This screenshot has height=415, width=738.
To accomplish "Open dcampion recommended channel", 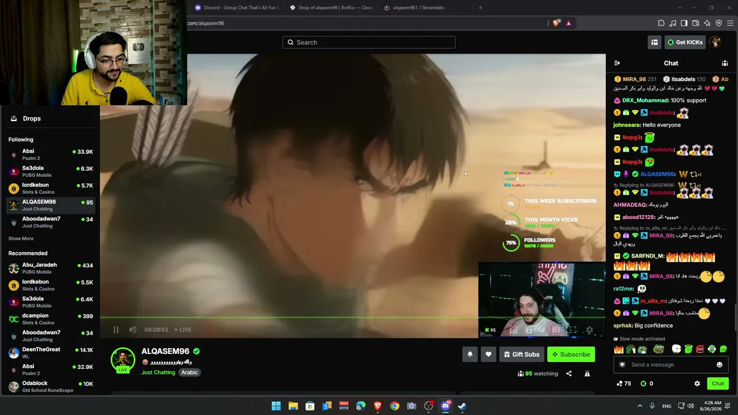I will (50, 319).
